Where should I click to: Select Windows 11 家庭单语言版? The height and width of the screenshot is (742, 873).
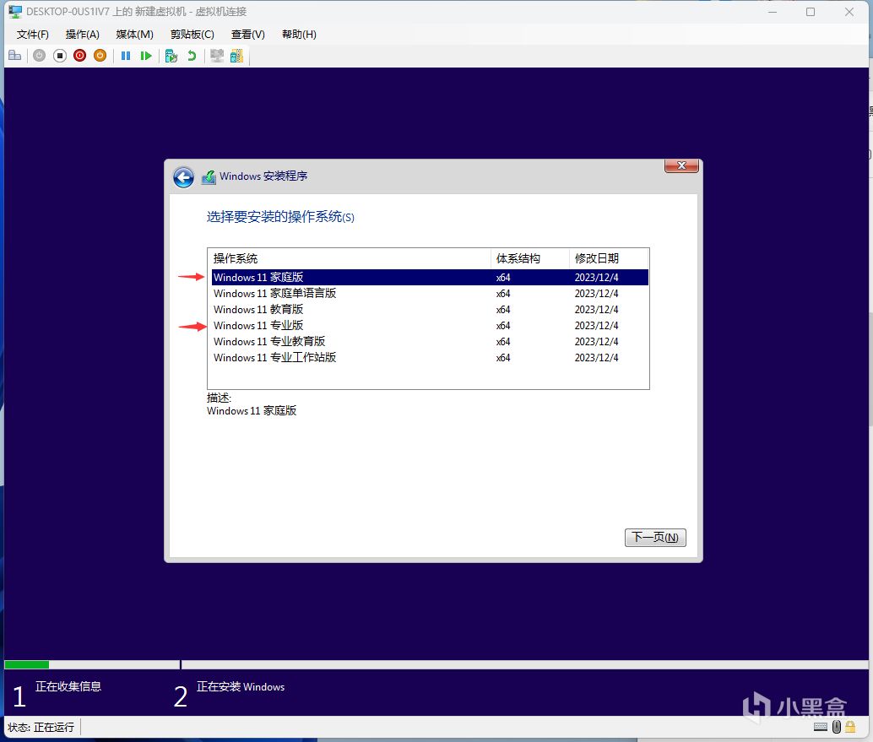pyautogui.click(x=429, y=294)
